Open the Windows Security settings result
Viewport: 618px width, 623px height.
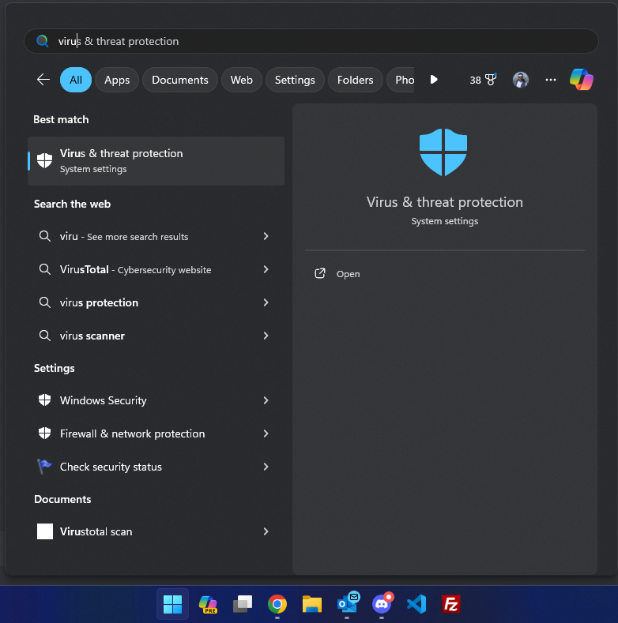click(x=156, y=400)
